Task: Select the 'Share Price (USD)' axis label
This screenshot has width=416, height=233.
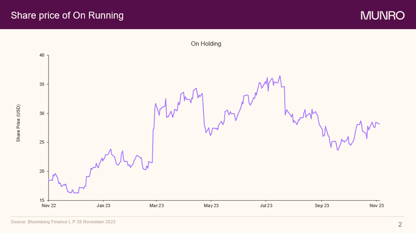Action: [x=18, y=123]
